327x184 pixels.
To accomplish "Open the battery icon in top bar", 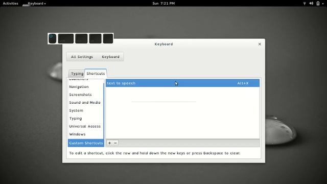I will point(318,4).
